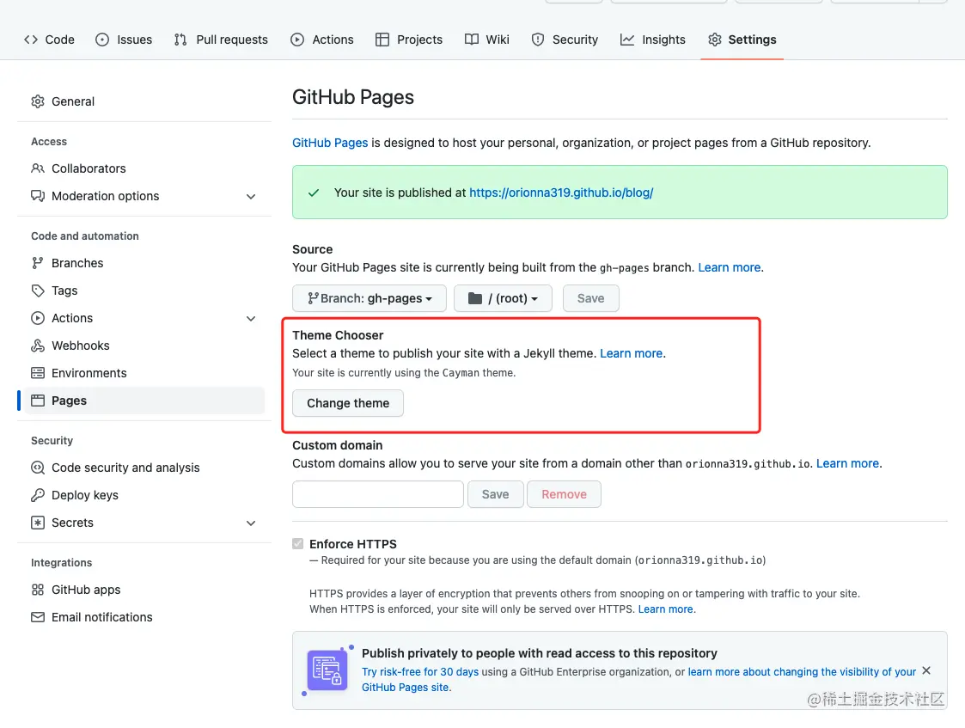Click Learn more in Theme Chooser
The width and height of the screenshot is (965, 728).
coord(632,353)
